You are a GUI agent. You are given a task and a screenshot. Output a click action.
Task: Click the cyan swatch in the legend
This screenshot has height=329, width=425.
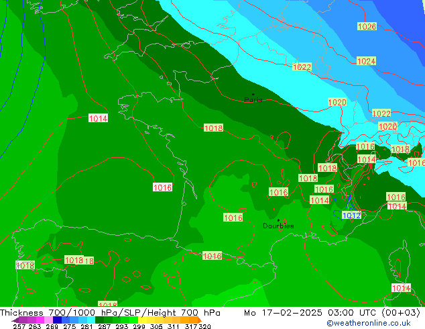[x=91, y=320]
